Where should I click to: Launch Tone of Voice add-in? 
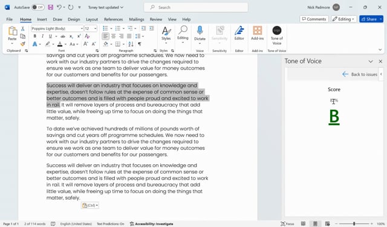click(x=277, y=35)
